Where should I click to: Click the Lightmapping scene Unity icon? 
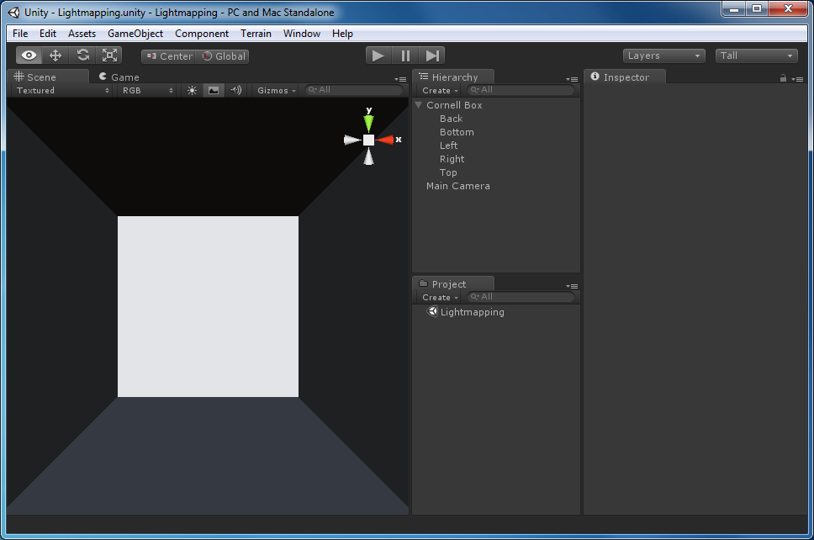(x=432, y=311)
